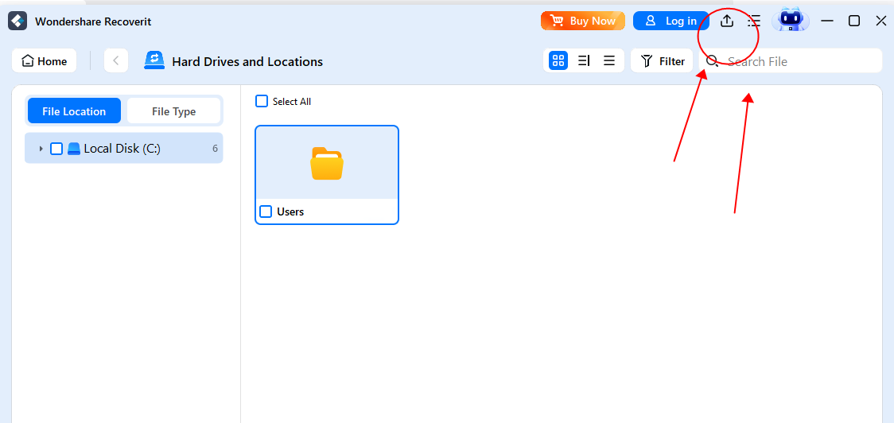Click the Buy Now button
Screen dimensions: 894x423
point(583,21)
